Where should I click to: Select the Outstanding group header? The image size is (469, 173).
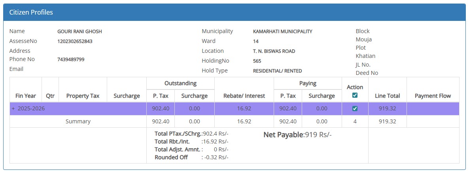(180, 83)
